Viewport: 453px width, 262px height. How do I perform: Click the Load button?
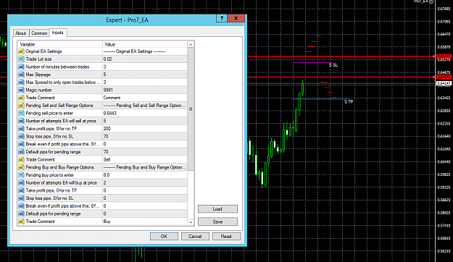coord(217,209)
